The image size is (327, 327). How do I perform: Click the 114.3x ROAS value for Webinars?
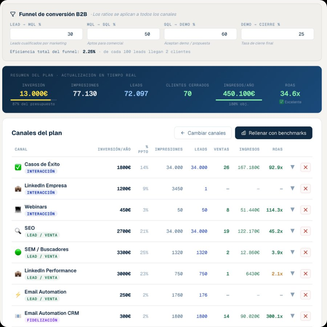(x=274, y=210)
